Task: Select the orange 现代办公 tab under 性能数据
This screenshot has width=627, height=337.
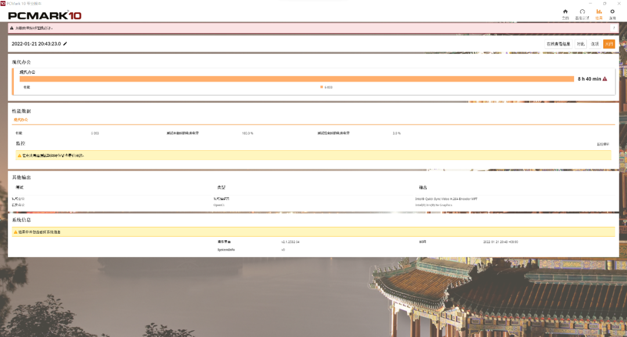Action: [x=21, y=120]
